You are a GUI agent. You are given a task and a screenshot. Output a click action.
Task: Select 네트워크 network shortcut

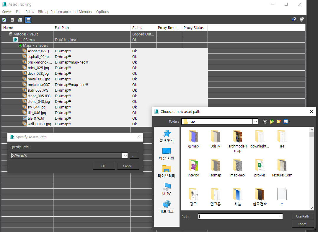tap(167, 207)
